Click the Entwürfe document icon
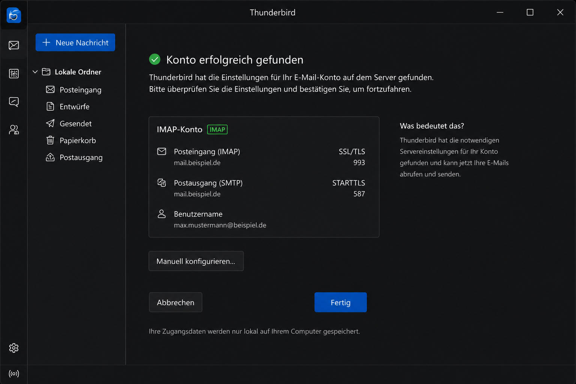Viewport: 576px width, 384px height. (50, 106)
